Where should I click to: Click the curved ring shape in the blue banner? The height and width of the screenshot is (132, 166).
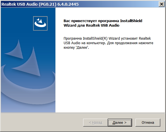click(28, 87)
